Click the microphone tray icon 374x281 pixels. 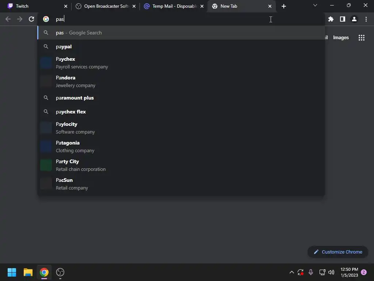pyautogui.click(x=311, y=272)
